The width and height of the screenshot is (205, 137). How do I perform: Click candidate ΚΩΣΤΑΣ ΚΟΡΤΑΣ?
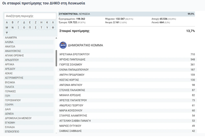coord(127,80)
